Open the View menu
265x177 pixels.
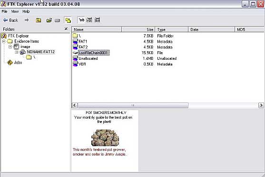point(15,11)
